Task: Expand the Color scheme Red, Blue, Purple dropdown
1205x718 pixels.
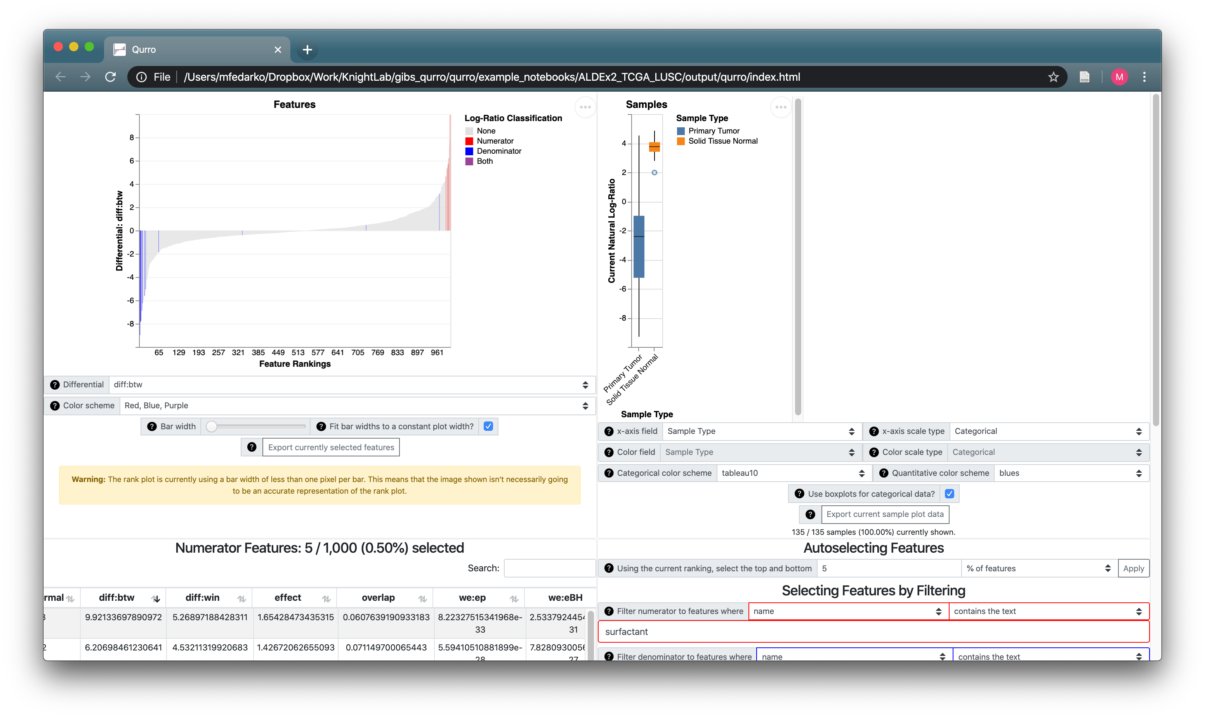Action: [x=357, y=406]
